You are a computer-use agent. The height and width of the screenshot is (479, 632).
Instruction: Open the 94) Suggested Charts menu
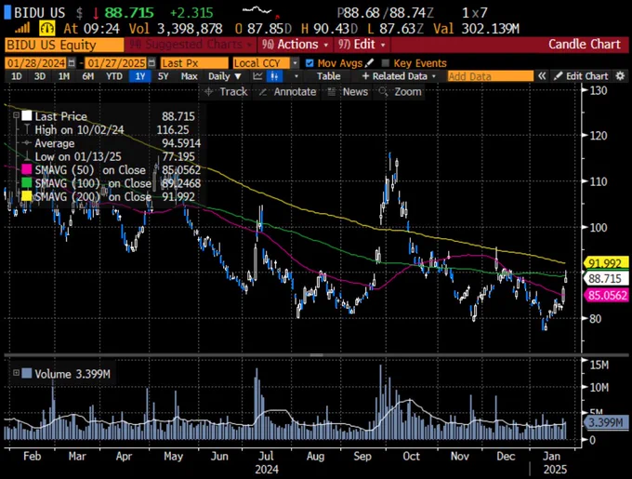(191, 45)
